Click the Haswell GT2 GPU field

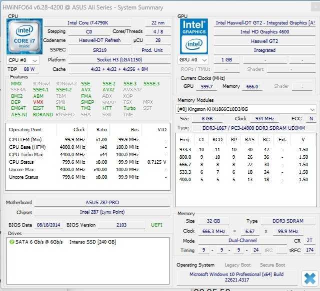click(264, 41)
